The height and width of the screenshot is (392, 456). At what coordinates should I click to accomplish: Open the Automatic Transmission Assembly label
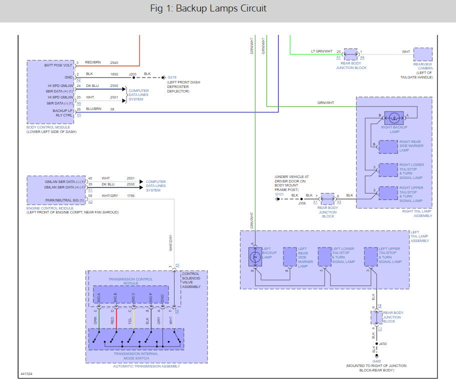point(146,366)
